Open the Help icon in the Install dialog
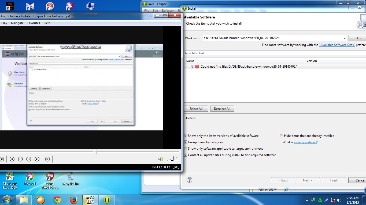Screen dimensions: 366x205 189,180
